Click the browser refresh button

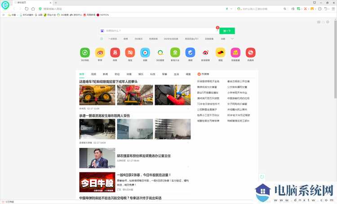[x=27, y=9]
